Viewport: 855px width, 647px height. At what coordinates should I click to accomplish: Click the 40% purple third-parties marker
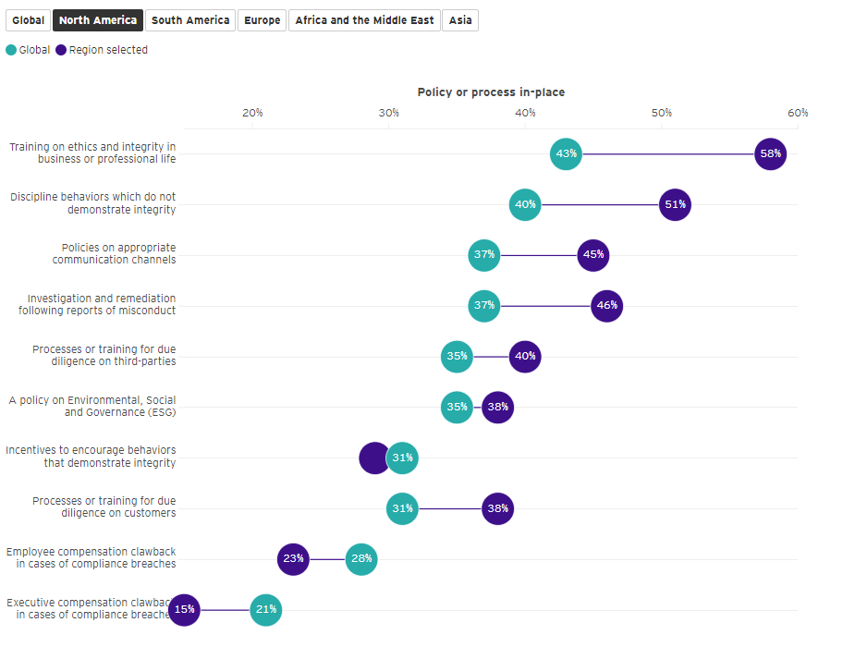pos(525,357)
